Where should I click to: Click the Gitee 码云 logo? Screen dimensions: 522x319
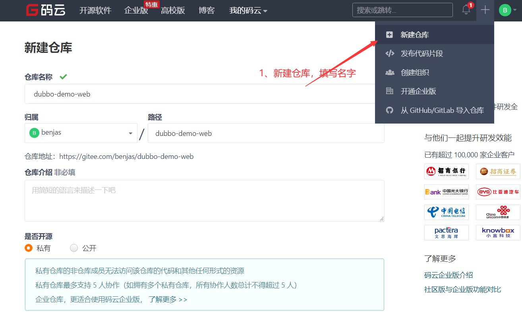coord(46,10)
